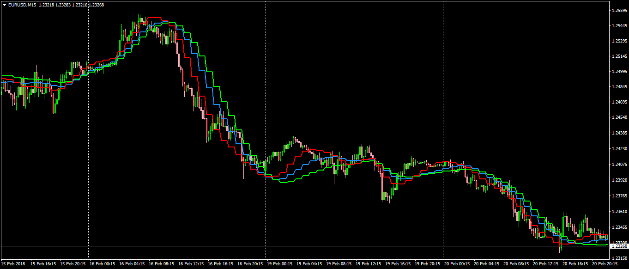Click the 16 Feb 04:15 time label
The image size is (629, 269).
pos(132,264)
